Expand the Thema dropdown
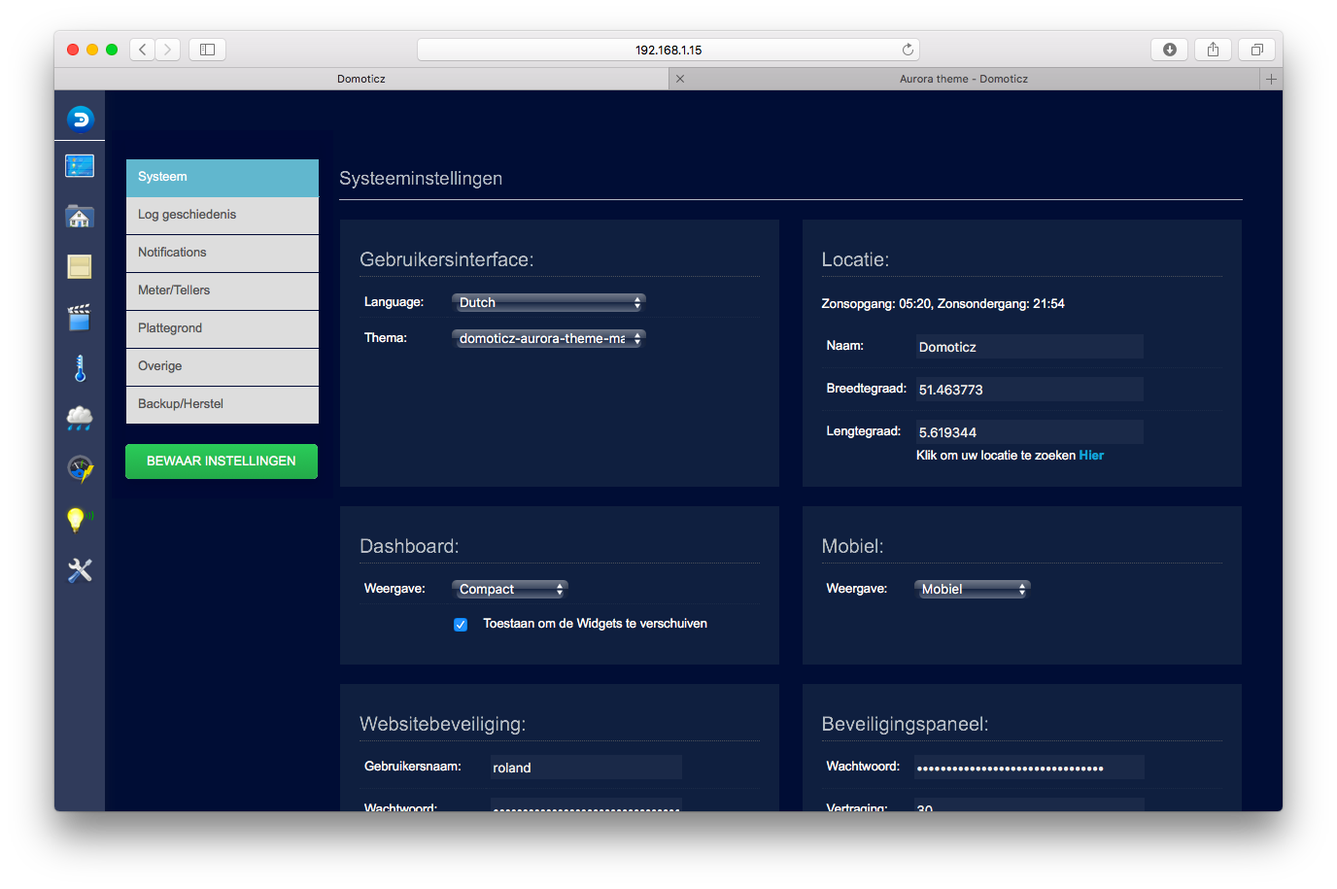Viewport: 1337px width, 889px height. 548,338
